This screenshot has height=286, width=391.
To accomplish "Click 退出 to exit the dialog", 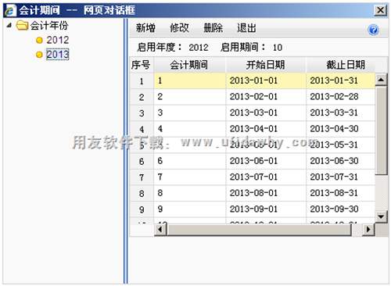I will coord(246,28).
